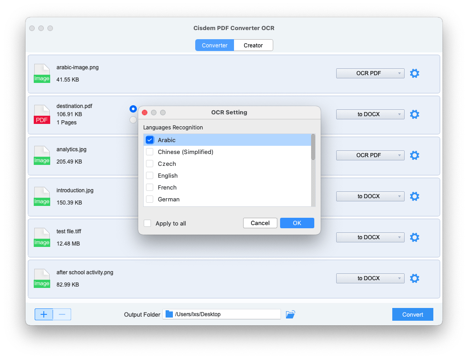Select the lower radio button for destination.pdf
468x359 pixels.
pos(133,120)
